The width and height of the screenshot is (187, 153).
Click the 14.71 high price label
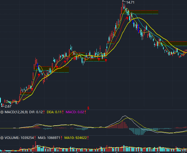(130, 2)
